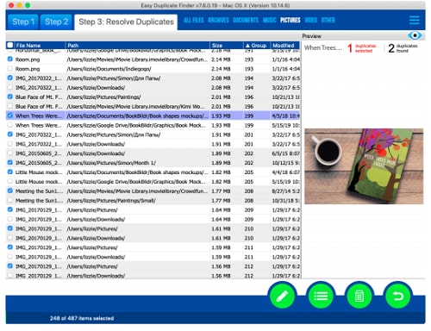Switch to the MUSIC filter tab

[269, 20]
